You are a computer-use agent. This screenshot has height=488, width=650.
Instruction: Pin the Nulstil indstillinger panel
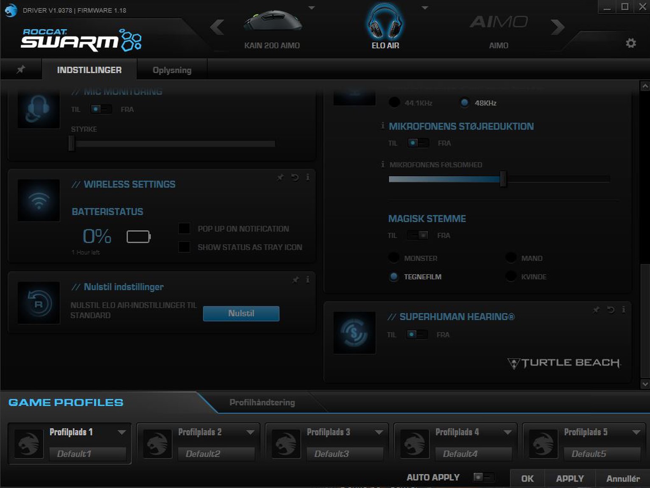coord(296,280)
